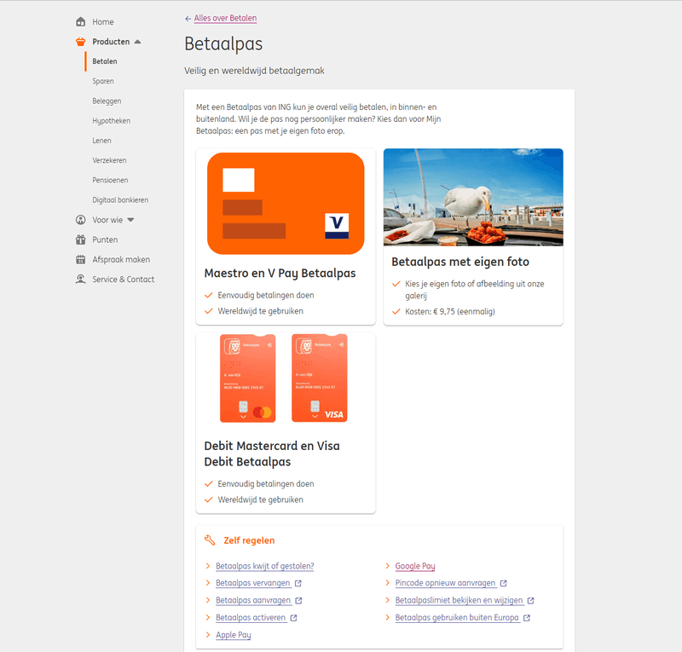The image size is (682, 652).
Task: Select Verzekeren in the sidebar
Action: 109,160
